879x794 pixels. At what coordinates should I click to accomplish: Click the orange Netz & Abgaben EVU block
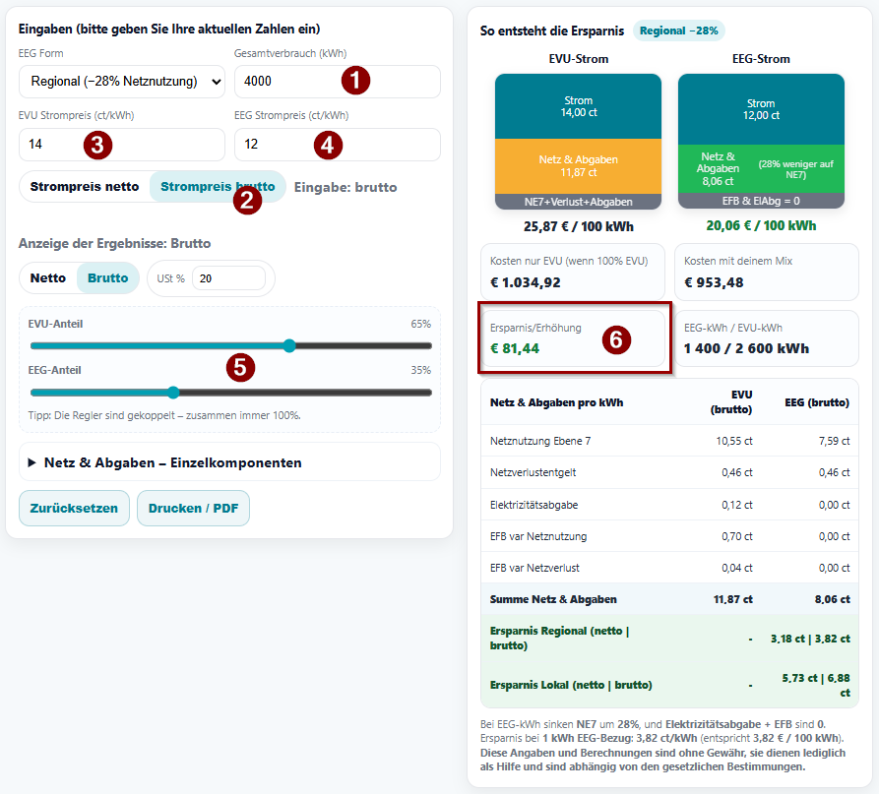pyautogui.click(x=578, y=166)
